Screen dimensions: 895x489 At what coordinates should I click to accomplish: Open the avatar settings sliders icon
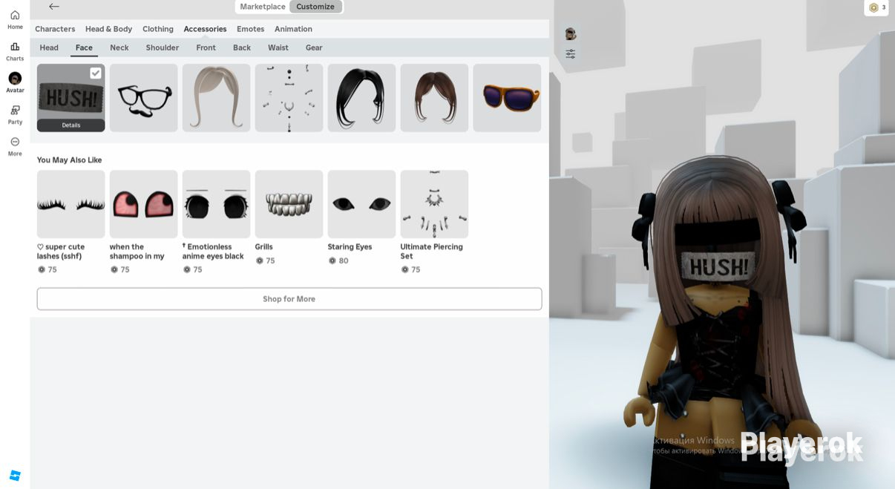coord(570,54)
